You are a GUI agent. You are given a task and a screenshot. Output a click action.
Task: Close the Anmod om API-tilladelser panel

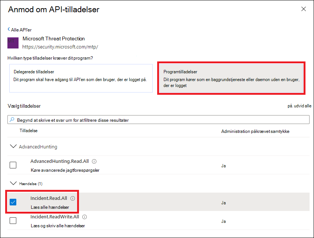pyautogui.click(x=304, y=9)
